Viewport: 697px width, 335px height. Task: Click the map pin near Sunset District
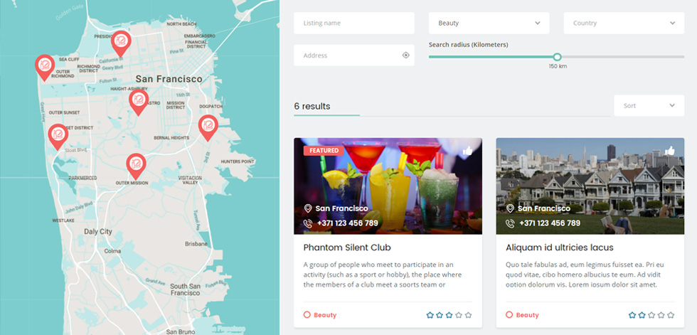[58, 136]
